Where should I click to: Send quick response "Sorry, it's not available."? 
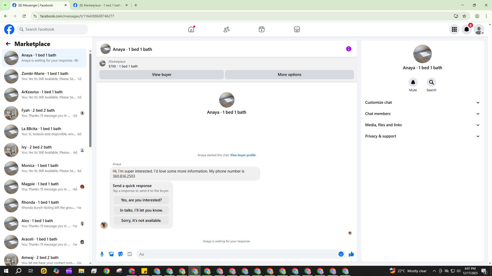[x=141, y=221]
